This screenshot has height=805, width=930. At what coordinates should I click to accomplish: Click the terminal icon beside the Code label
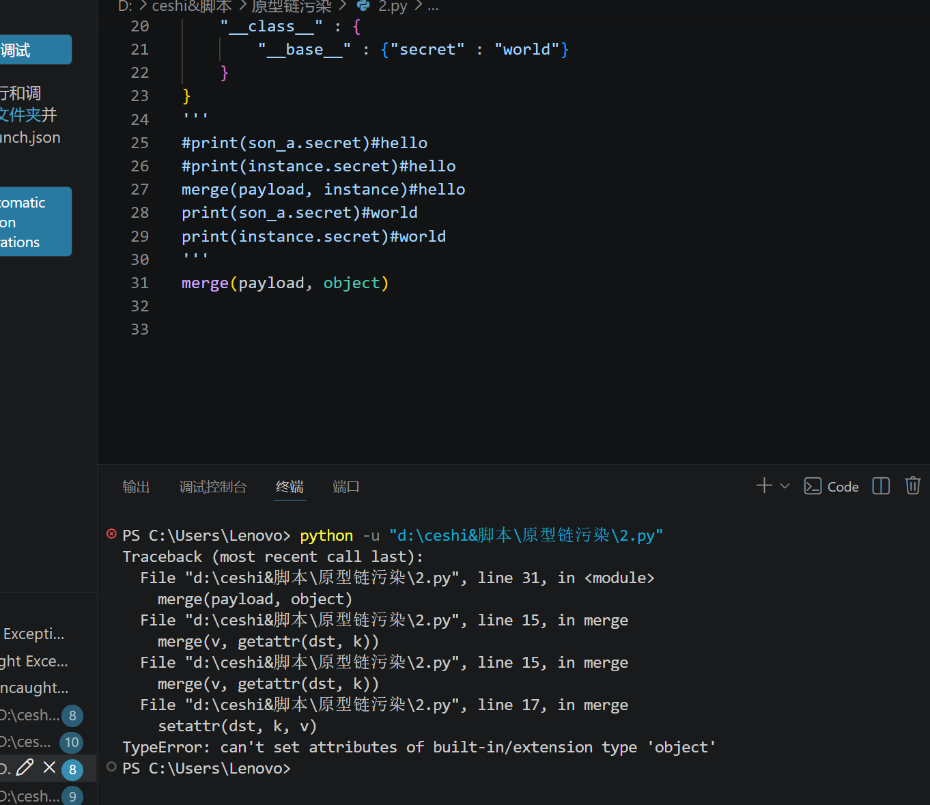click(x=813, y=486)
